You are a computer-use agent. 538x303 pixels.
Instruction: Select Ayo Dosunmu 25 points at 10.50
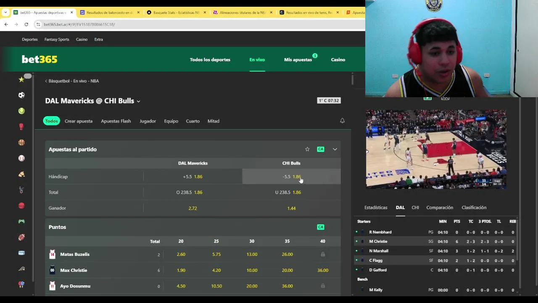(x=216, y=286)
